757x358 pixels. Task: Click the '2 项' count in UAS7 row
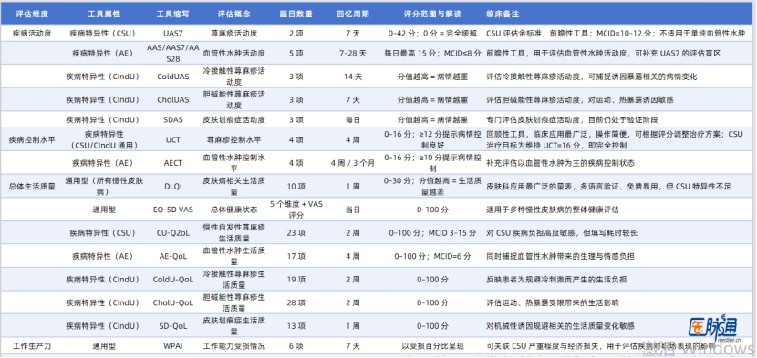point(296,34)
